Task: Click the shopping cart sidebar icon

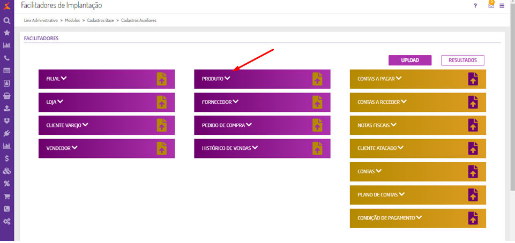Action: click(x=7, y=196)
